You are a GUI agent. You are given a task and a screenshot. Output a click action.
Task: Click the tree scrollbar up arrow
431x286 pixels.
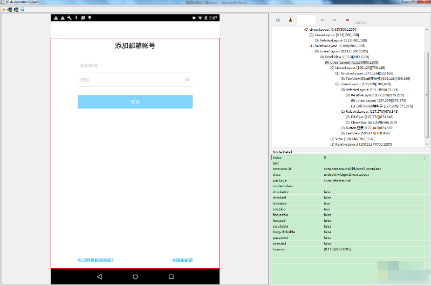point(427,29)
